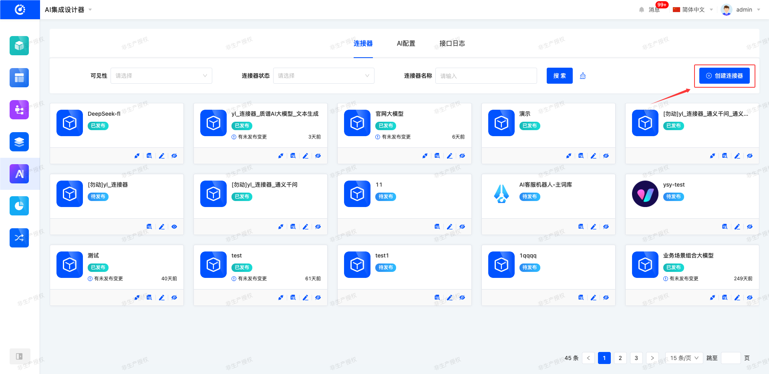This screenshot has width=769, height=374.
Task: Open the pie chart sidebar module
Action: [x=19, y=206]
